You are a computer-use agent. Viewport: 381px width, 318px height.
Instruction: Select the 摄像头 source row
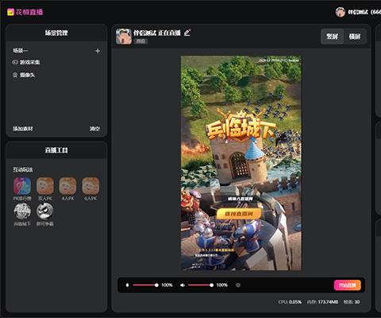pyautogui.click(x=56, y=75)
